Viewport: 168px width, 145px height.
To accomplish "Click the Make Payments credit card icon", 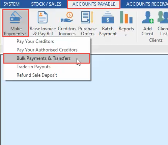I will pyautogui.click(x=16, y=17).
